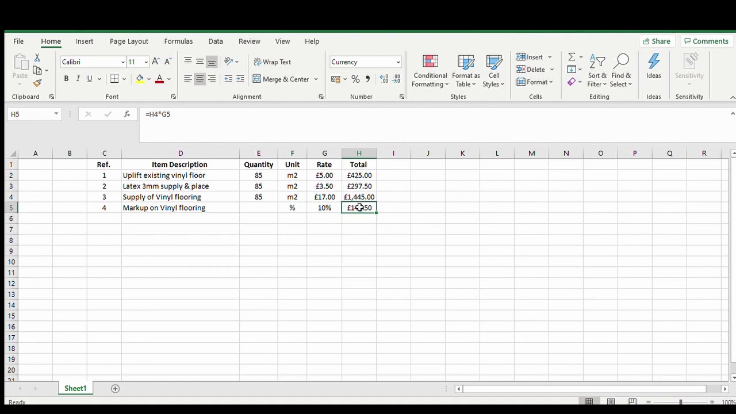Toggle middle vertical alignment
The width and height of the screenshot is (736, 414).
pyautogui.click(x=200, y=62)
